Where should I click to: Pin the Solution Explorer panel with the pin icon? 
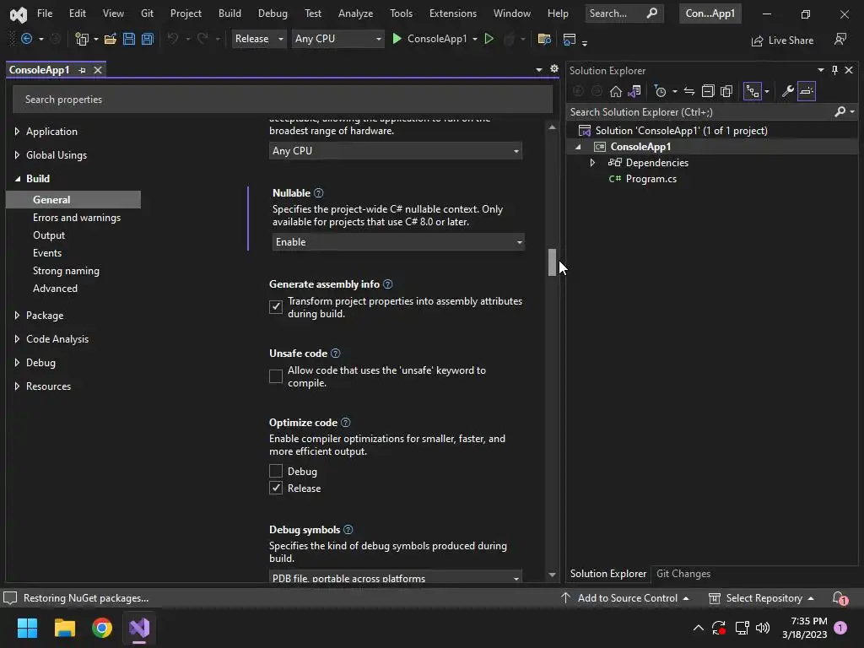pos(834,70)
